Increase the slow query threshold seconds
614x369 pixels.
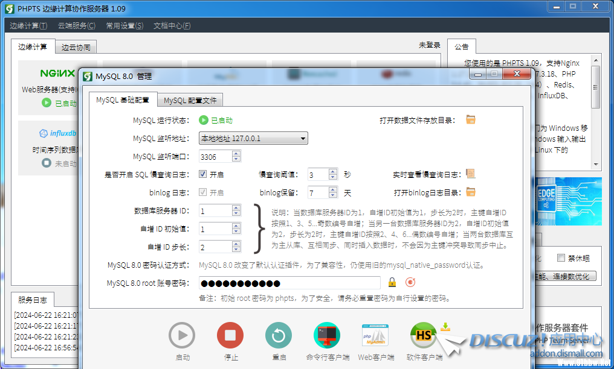pyautogui.click(x=332, y=172)
